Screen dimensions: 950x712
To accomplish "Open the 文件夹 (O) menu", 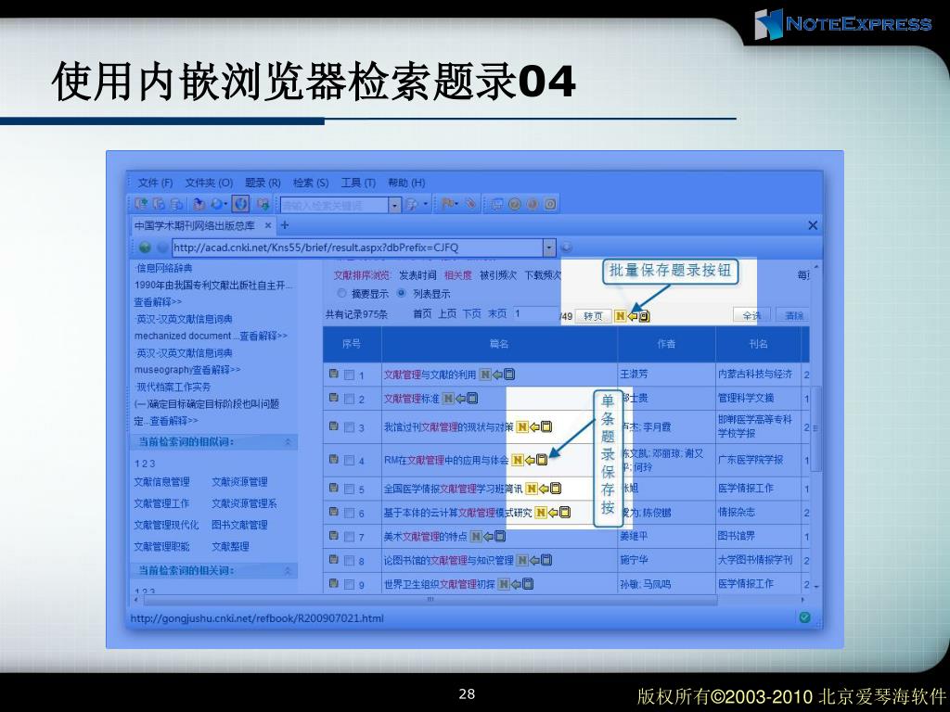I will click(x=209, y=183).
